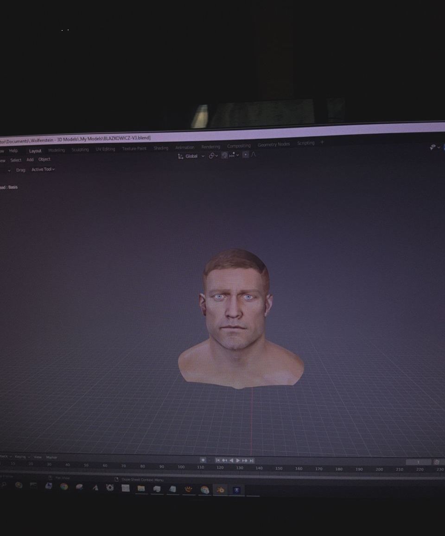Switch to UV Editing workspace tab
The width and height of the screenshot is (445, 536).
point(105,149)
